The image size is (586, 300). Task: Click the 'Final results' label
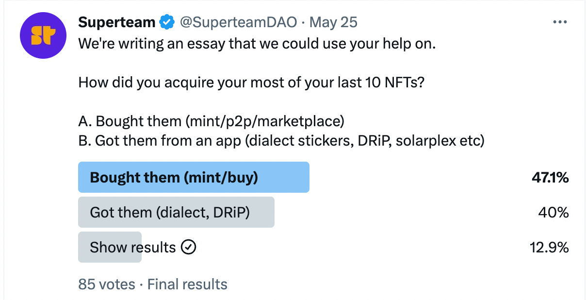(187, 284)
